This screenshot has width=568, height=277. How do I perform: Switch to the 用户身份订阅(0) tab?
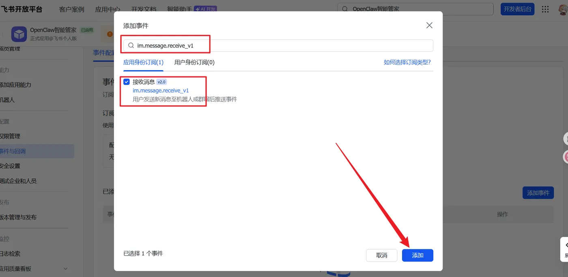pyautogui.click(x=194, y=62)
